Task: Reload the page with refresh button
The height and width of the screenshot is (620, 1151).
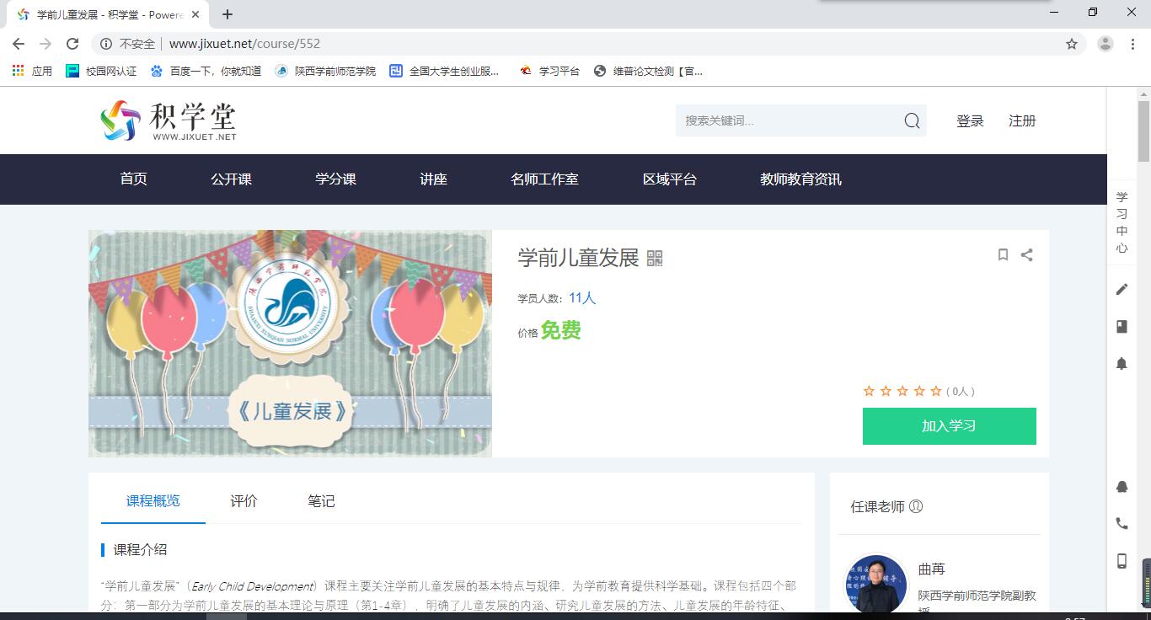Action: click(x=72, y=44)
